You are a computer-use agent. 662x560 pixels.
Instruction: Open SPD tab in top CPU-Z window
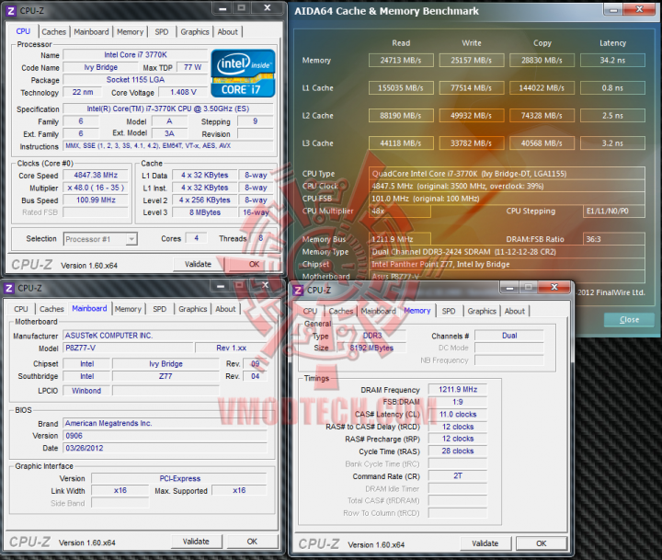(162, 31)
